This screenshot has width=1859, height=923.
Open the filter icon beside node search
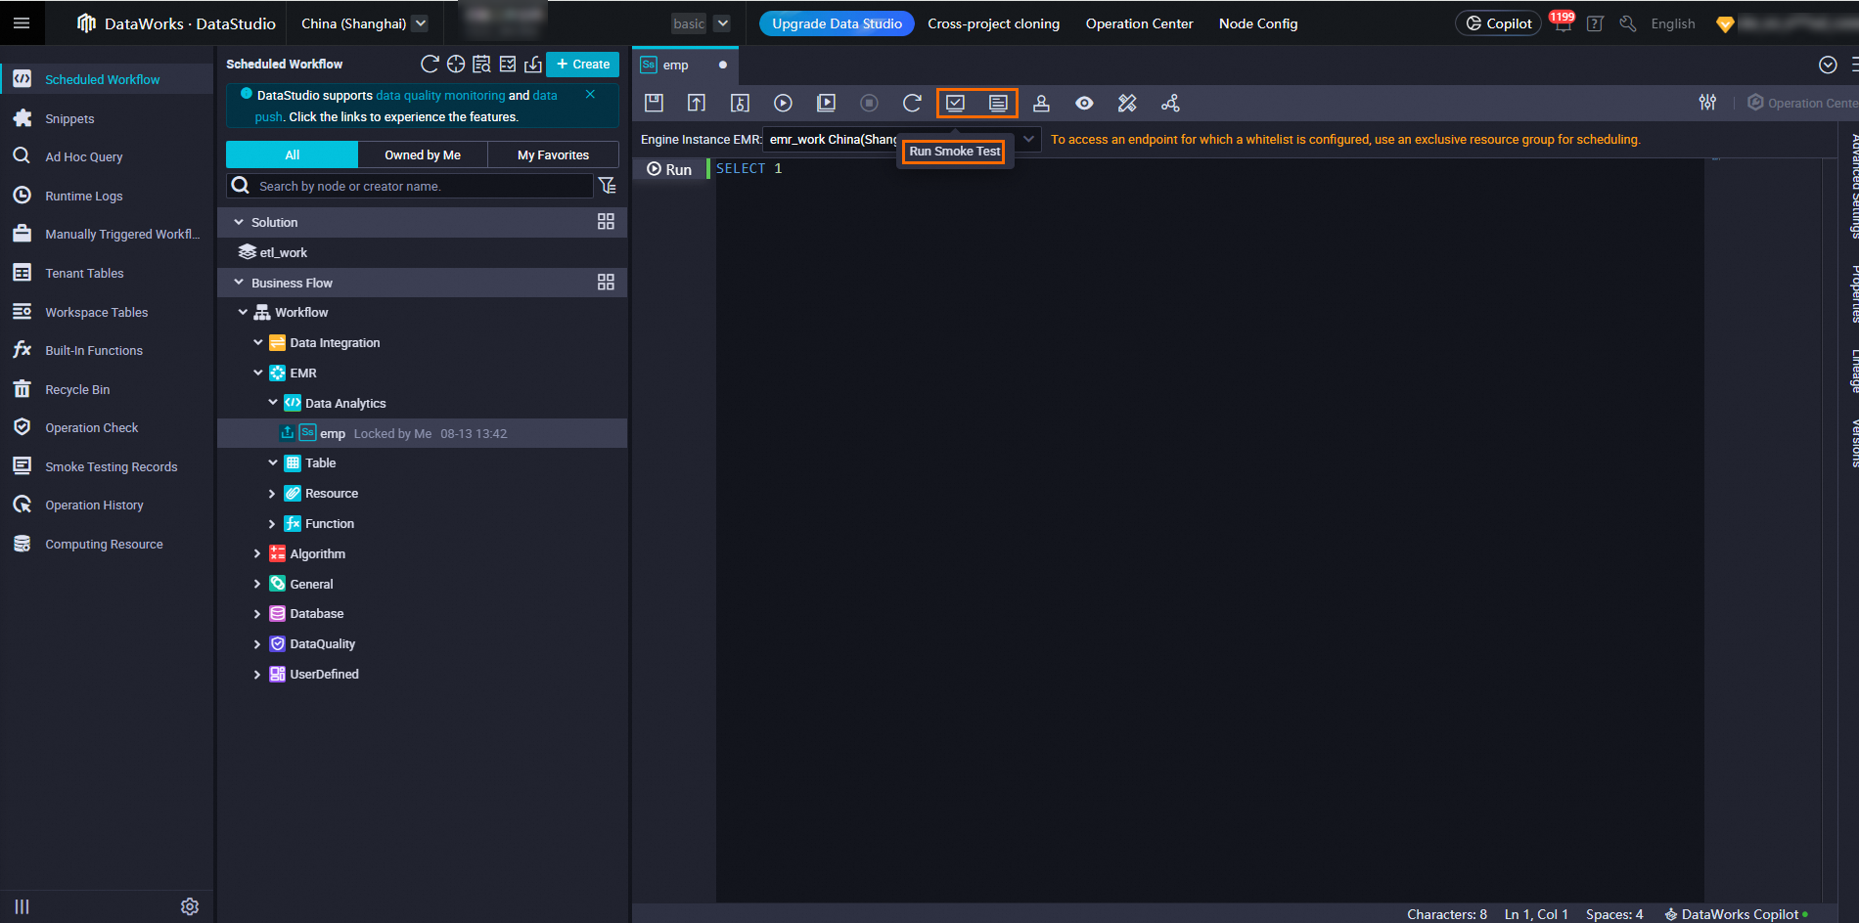[x=608, y=186]
